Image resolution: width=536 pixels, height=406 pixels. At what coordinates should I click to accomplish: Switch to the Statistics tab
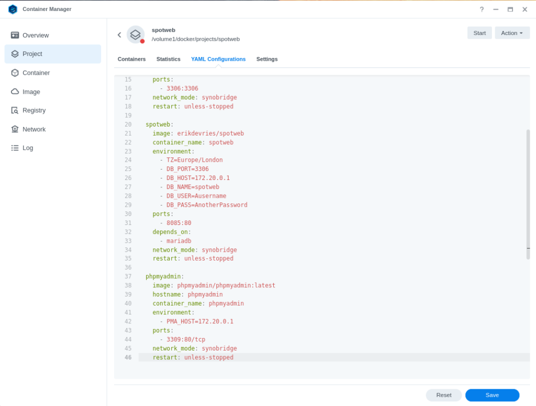point(168,59)
